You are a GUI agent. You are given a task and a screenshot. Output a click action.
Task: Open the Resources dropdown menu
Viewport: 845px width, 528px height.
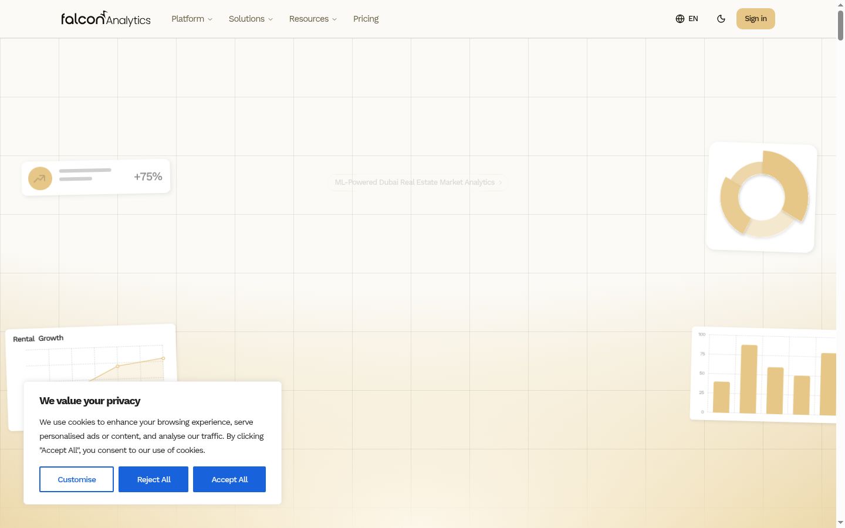[313, 19]
